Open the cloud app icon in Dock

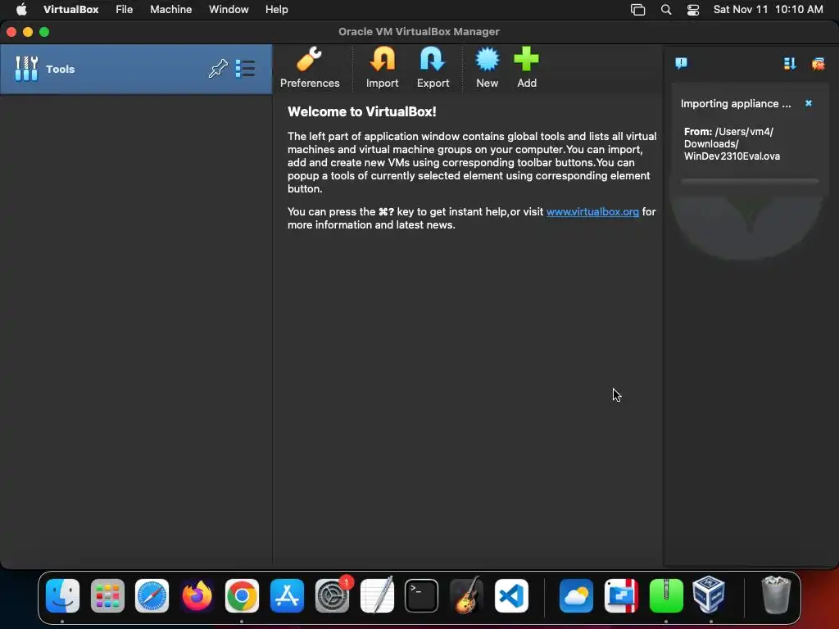[576, 595]
